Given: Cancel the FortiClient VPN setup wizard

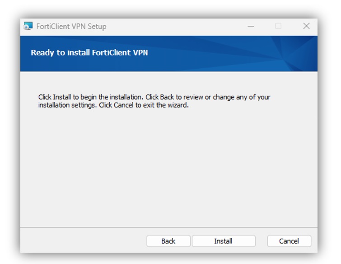Looking at the screenshot, I should click(289, 241).
